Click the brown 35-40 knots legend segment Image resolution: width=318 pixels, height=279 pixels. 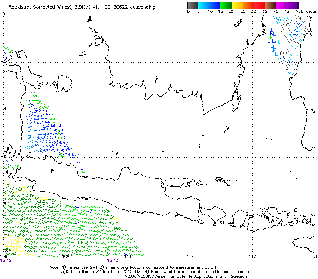(x=271, y=5)
